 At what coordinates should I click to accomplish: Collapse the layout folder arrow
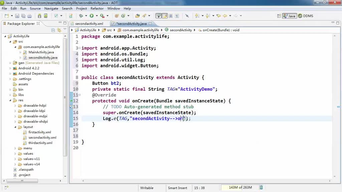point(15,127)
